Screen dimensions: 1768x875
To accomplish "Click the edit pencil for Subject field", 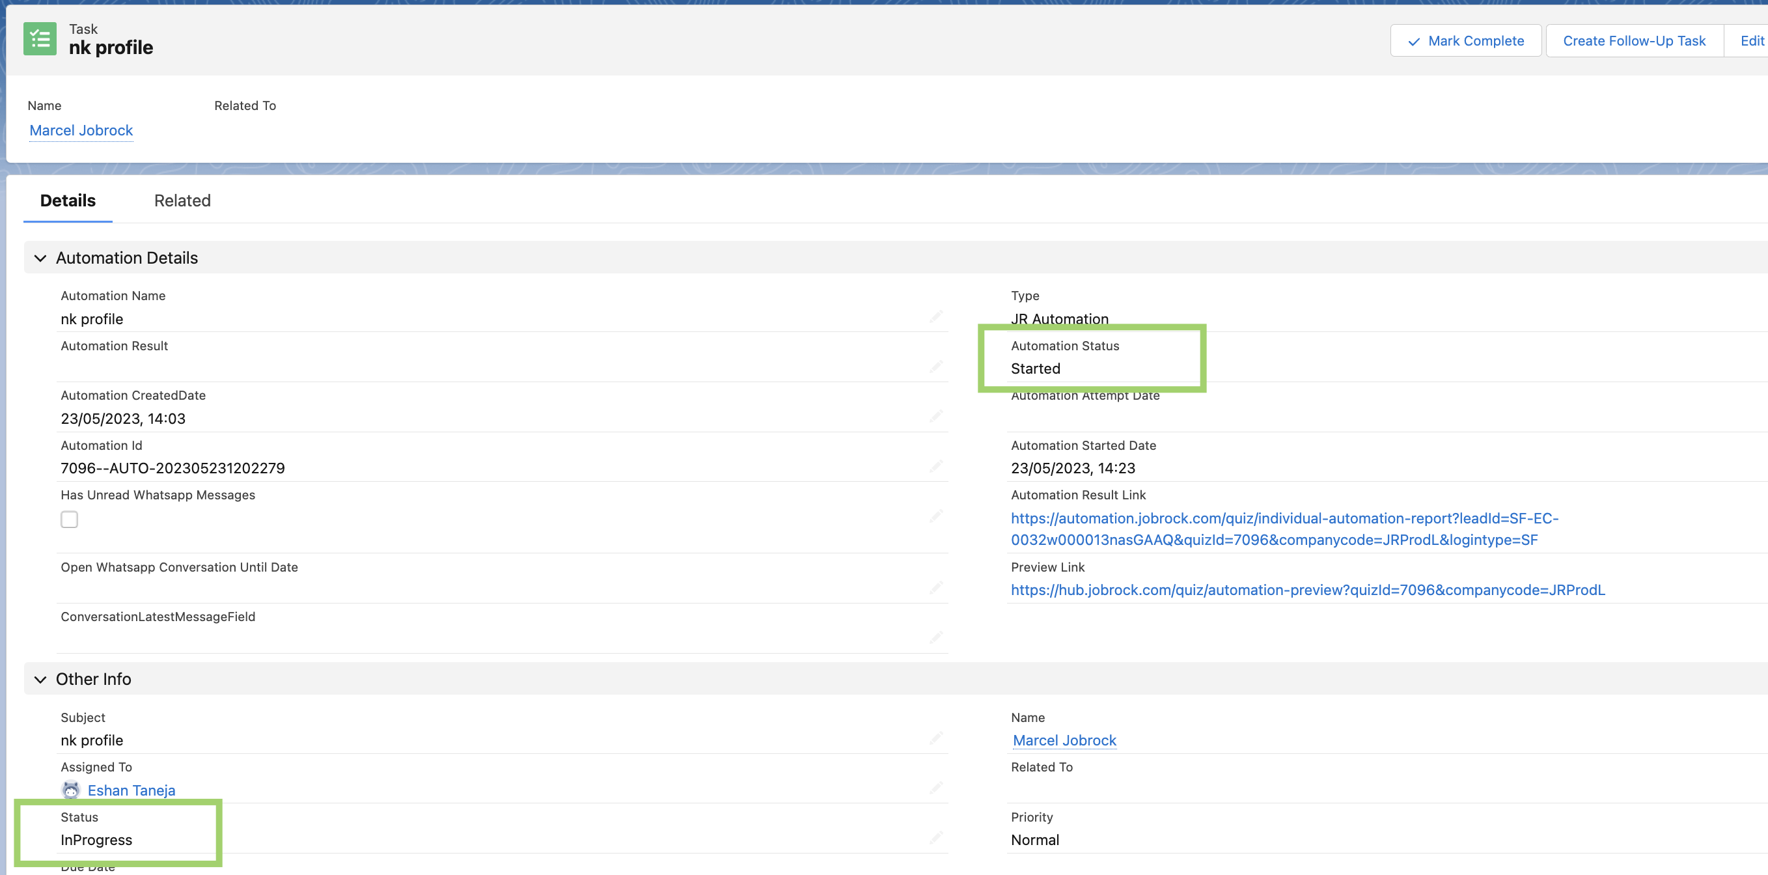I will pos(935,738).
